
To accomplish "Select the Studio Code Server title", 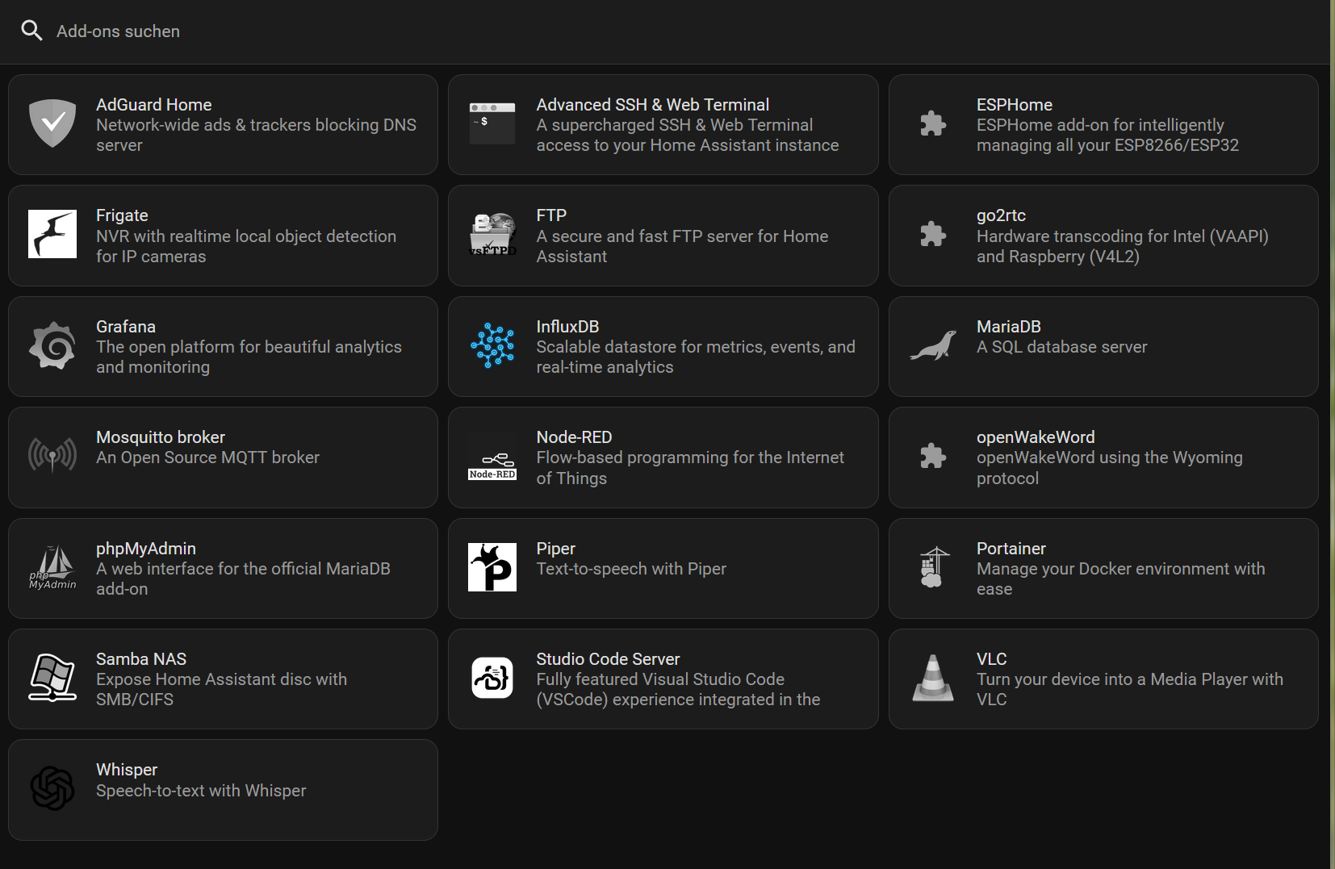I will (608, 659).
